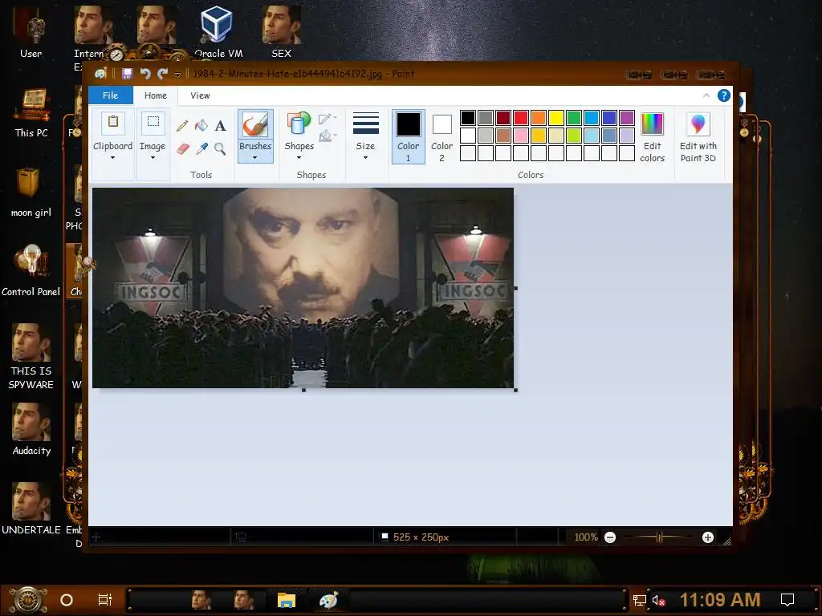Image resolution: width=822 pixels, height=616 pixels.
Task: Click the muted volume tray icon
Action: pos(658,600)
